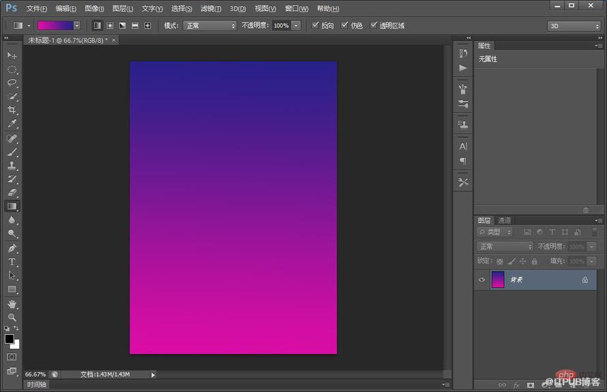The height and width of the screenshot is (392, 607).
Task: Choose the linear gradient style button
Action: [97, 25]
